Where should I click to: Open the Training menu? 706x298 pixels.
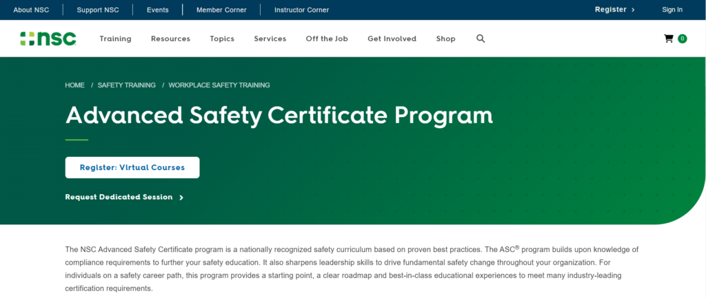pos(115,39)
